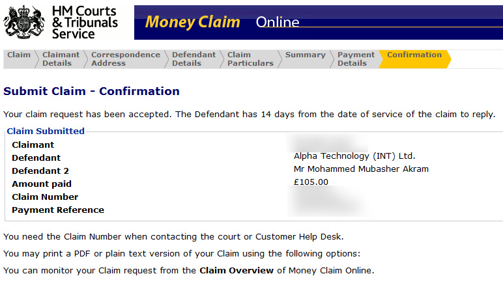Switch to Claim Particulars step
Image resolution: width=503 pixels, height=289 pixels.
click(x=251, y=59)
